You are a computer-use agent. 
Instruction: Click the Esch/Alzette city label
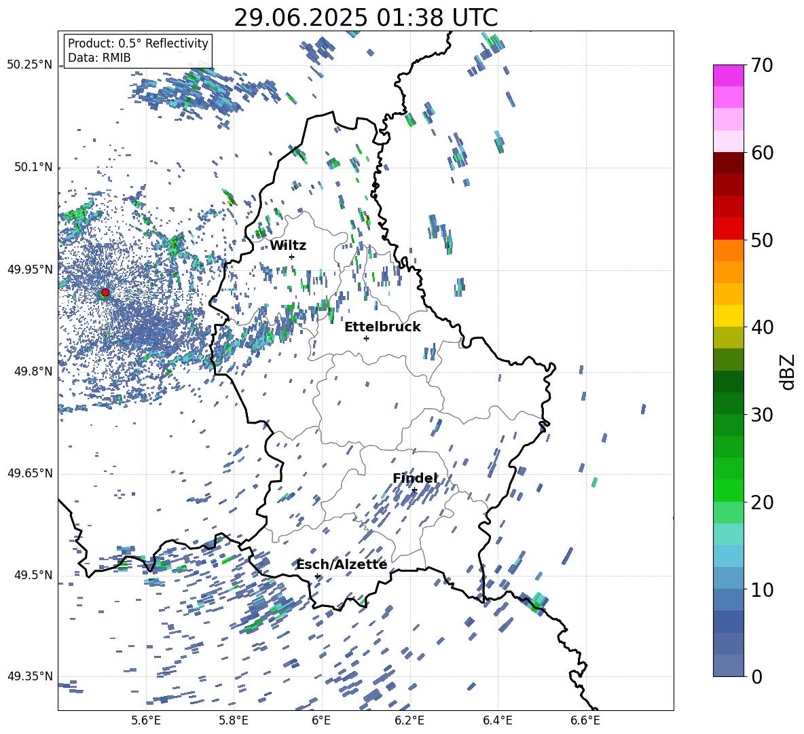coord(342,565)
